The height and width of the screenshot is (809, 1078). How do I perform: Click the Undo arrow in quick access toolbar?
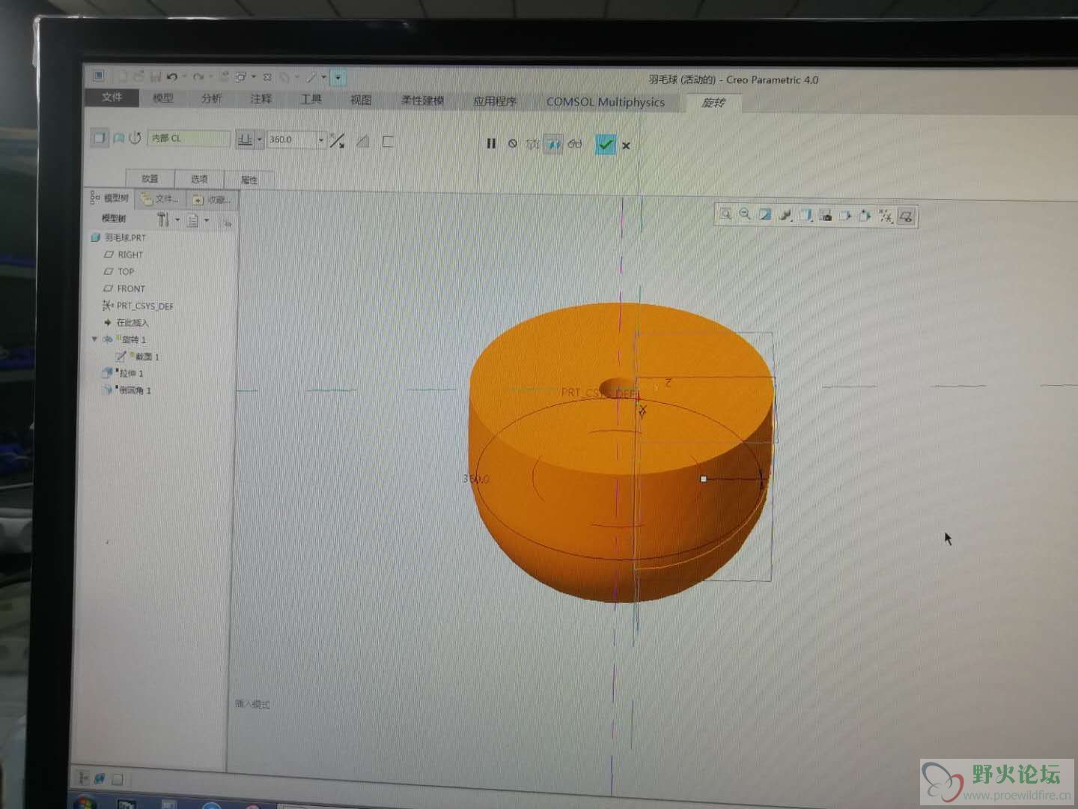click(x=171, y=76)
